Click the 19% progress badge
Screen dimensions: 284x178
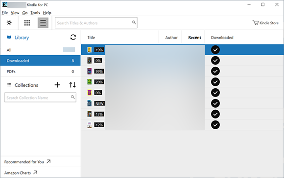click(99, 50)
